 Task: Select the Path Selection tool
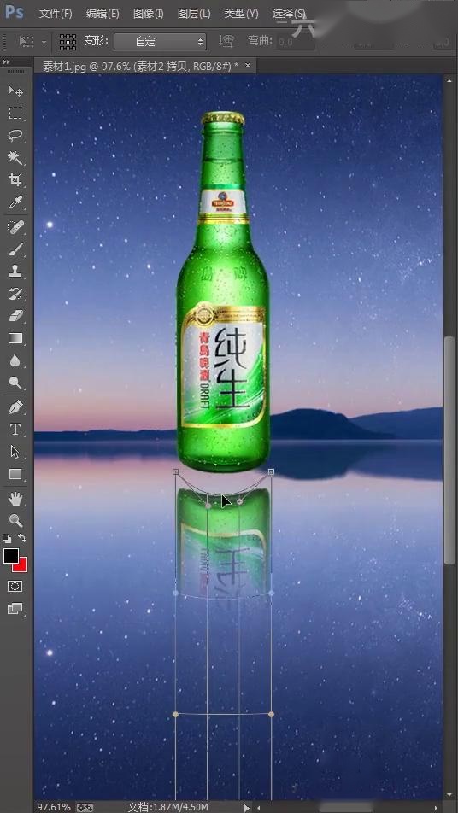15,452
